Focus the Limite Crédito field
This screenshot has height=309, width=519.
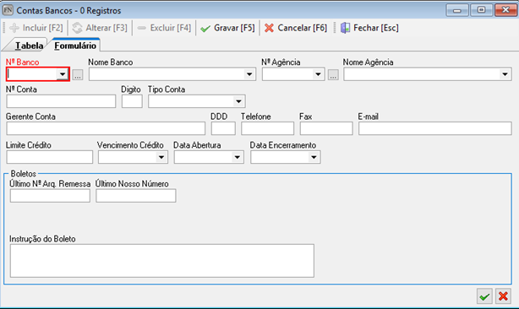50,157
